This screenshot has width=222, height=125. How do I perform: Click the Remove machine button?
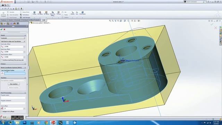14,87
